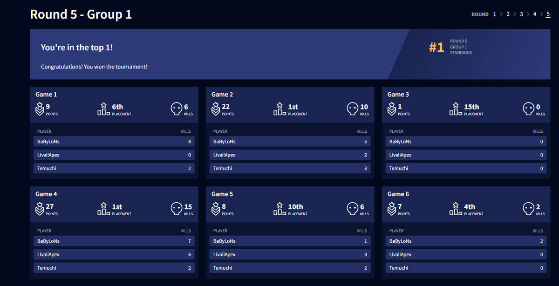
Task: Click '4th Placement' value in Game 6
Action: pyautogui.click(x=473, y=209)
